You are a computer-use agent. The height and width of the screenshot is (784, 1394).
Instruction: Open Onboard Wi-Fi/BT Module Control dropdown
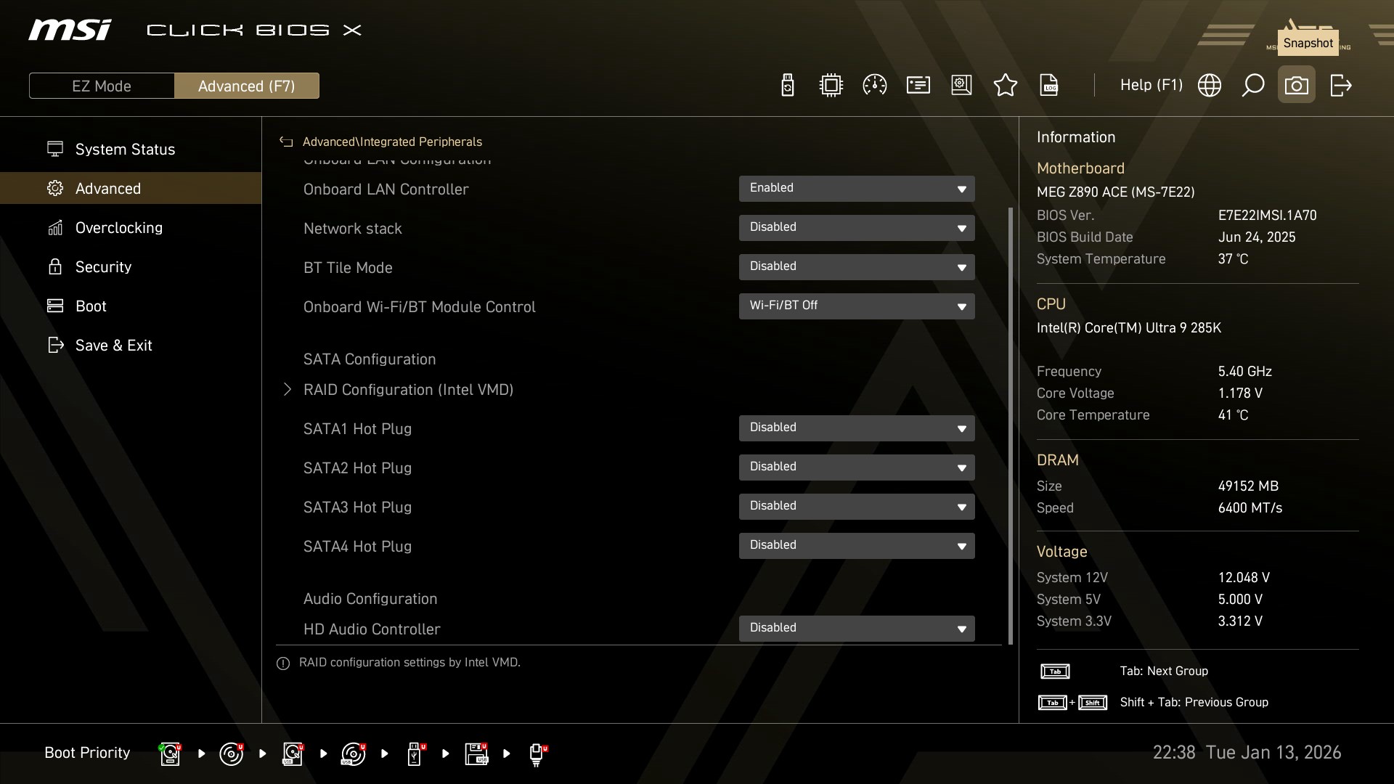856,306
